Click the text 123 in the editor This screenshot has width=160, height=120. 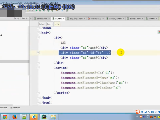[x=63, y=43]
